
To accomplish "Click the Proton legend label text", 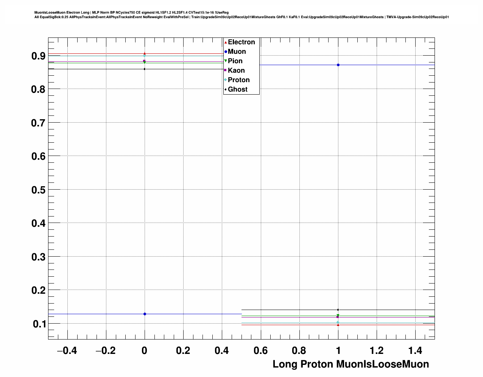I will pos(238,80).
